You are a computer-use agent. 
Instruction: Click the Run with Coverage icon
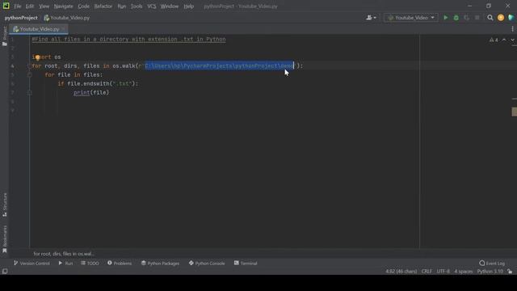467,18
